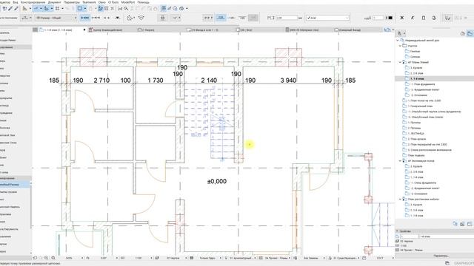Image resolution: width=474 pixels, height=266 pixels.
Task: Collapse the 'Свойства' section in Navigator
Action: coord(397,231)
